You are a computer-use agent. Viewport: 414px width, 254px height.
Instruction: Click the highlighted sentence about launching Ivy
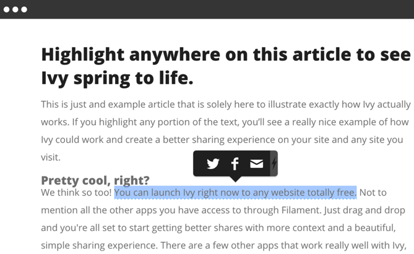click(235, 193)
